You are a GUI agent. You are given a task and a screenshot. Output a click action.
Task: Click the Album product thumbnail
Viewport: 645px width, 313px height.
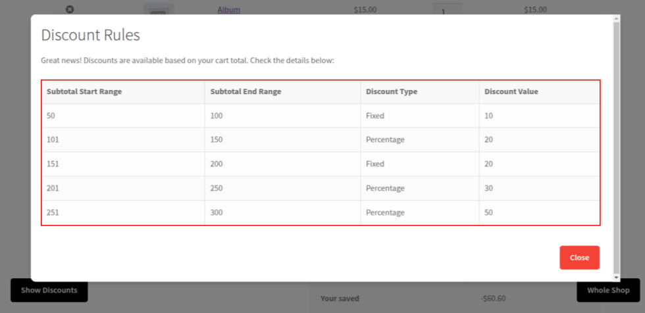tap(159, 9)
